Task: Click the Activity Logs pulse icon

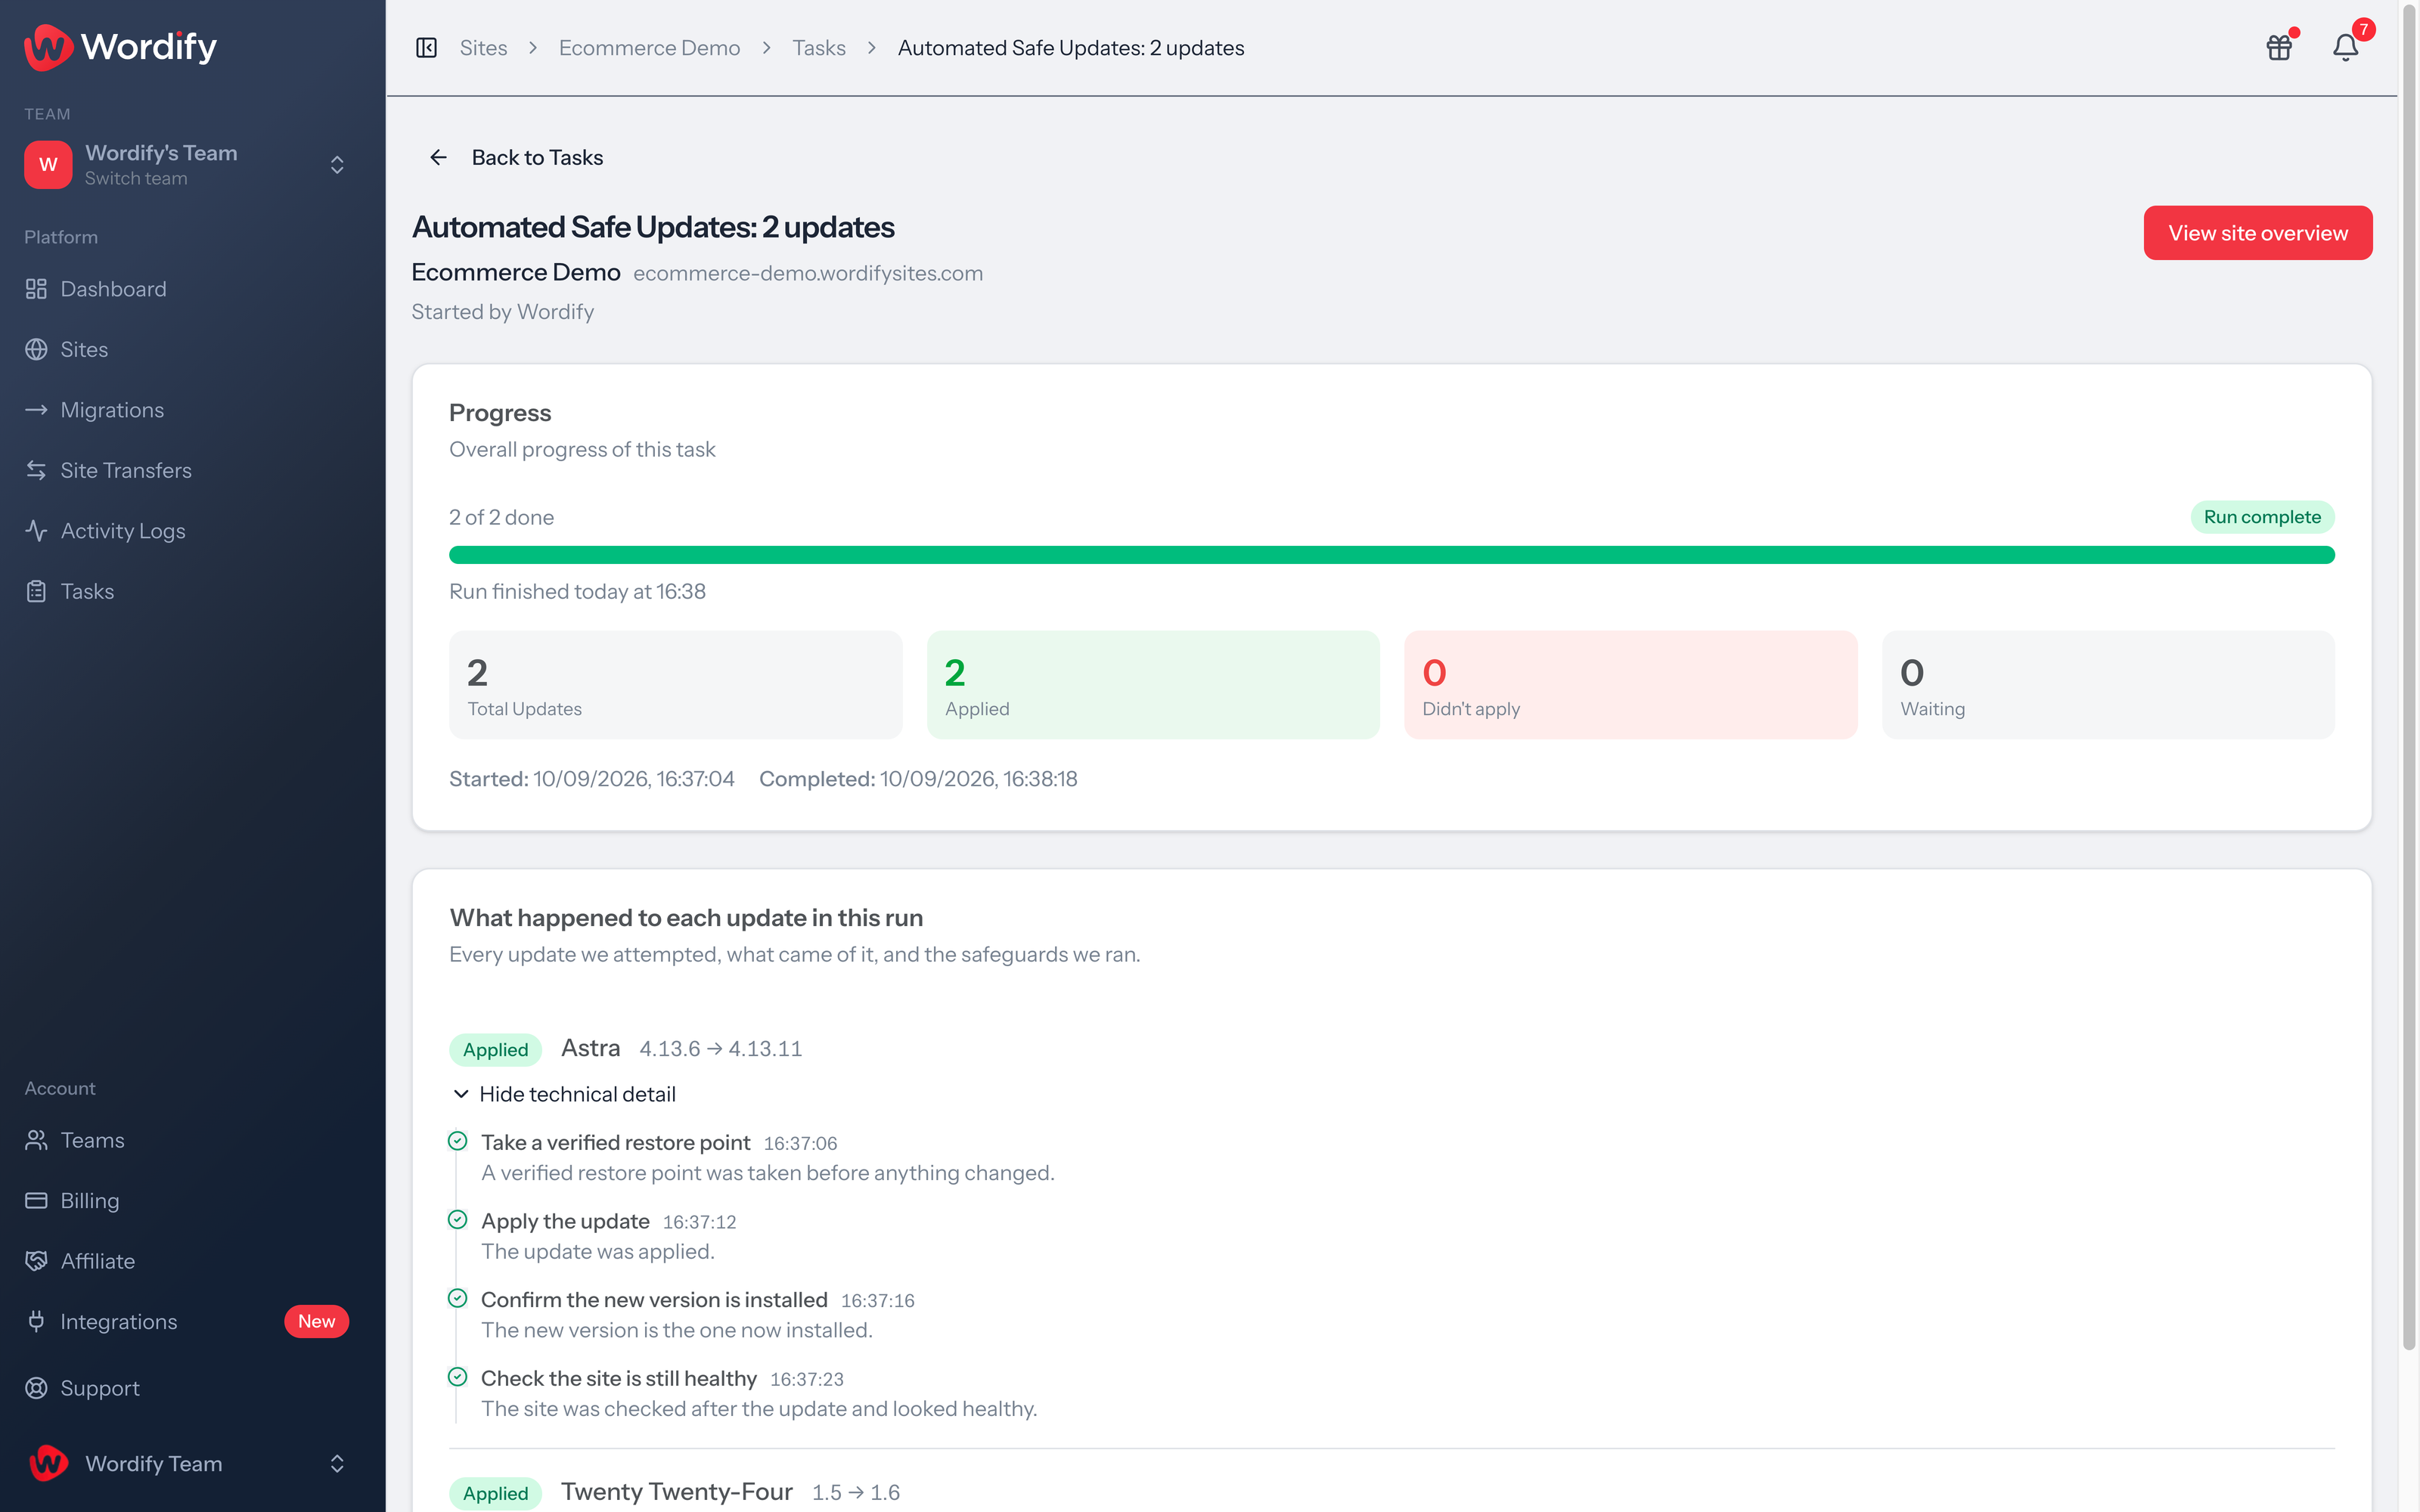Action: 36,531
